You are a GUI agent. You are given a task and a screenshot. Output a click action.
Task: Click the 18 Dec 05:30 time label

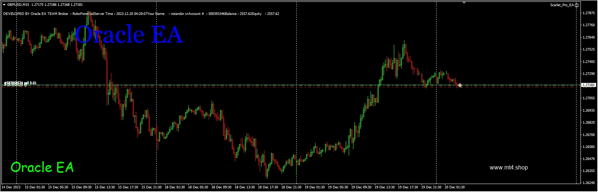tap(198, 187)
